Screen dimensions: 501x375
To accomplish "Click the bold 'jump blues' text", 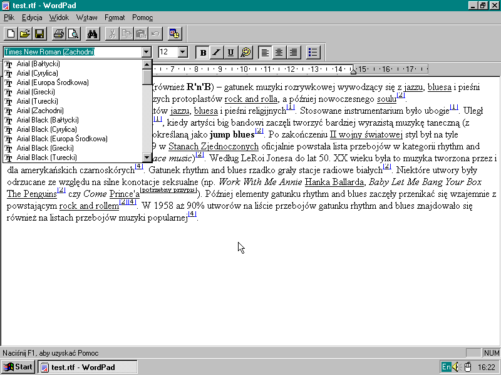I will pyautogui.click(x=232, y=134).
